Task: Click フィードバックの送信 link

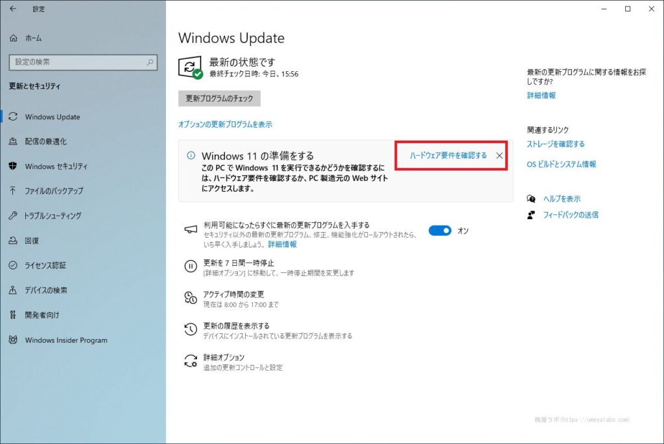Action: click(571, 215)
